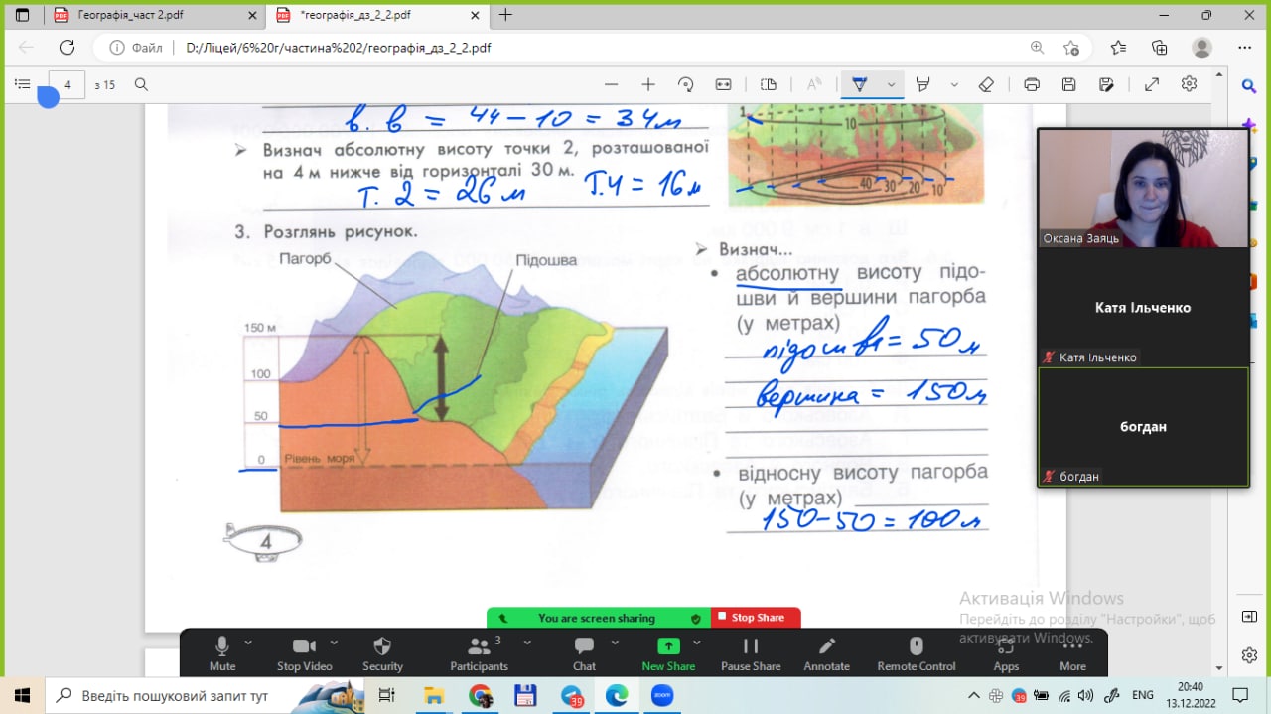1271x714 pixels.
Task: Open the PDF table of contents icon
Action: (22, 85)
